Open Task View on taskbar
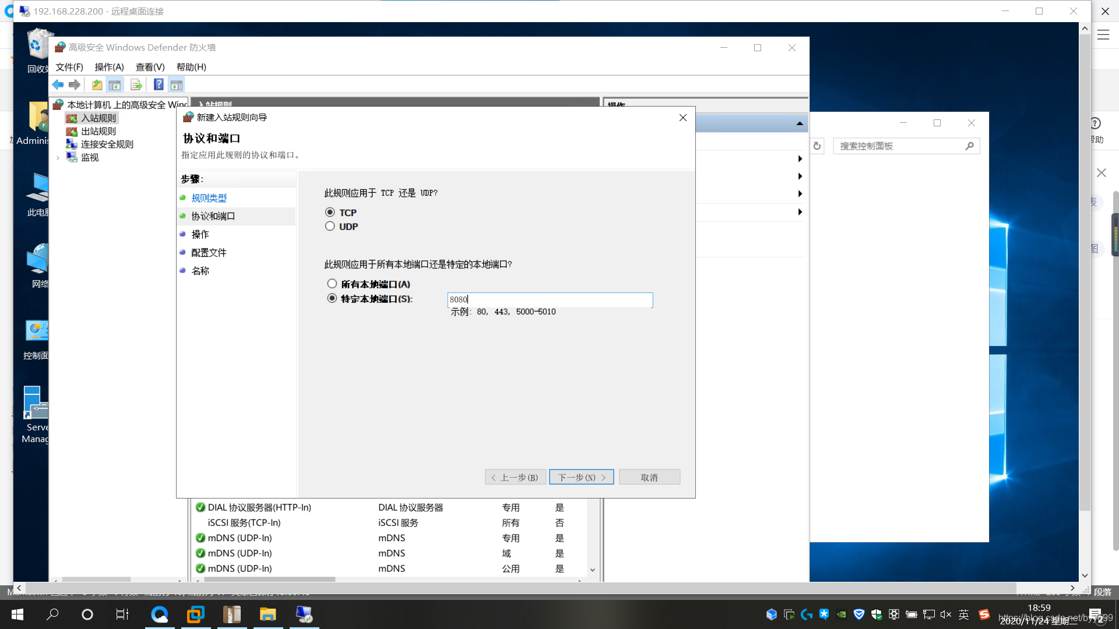1119x629 pixels. (x=122, y=614)
